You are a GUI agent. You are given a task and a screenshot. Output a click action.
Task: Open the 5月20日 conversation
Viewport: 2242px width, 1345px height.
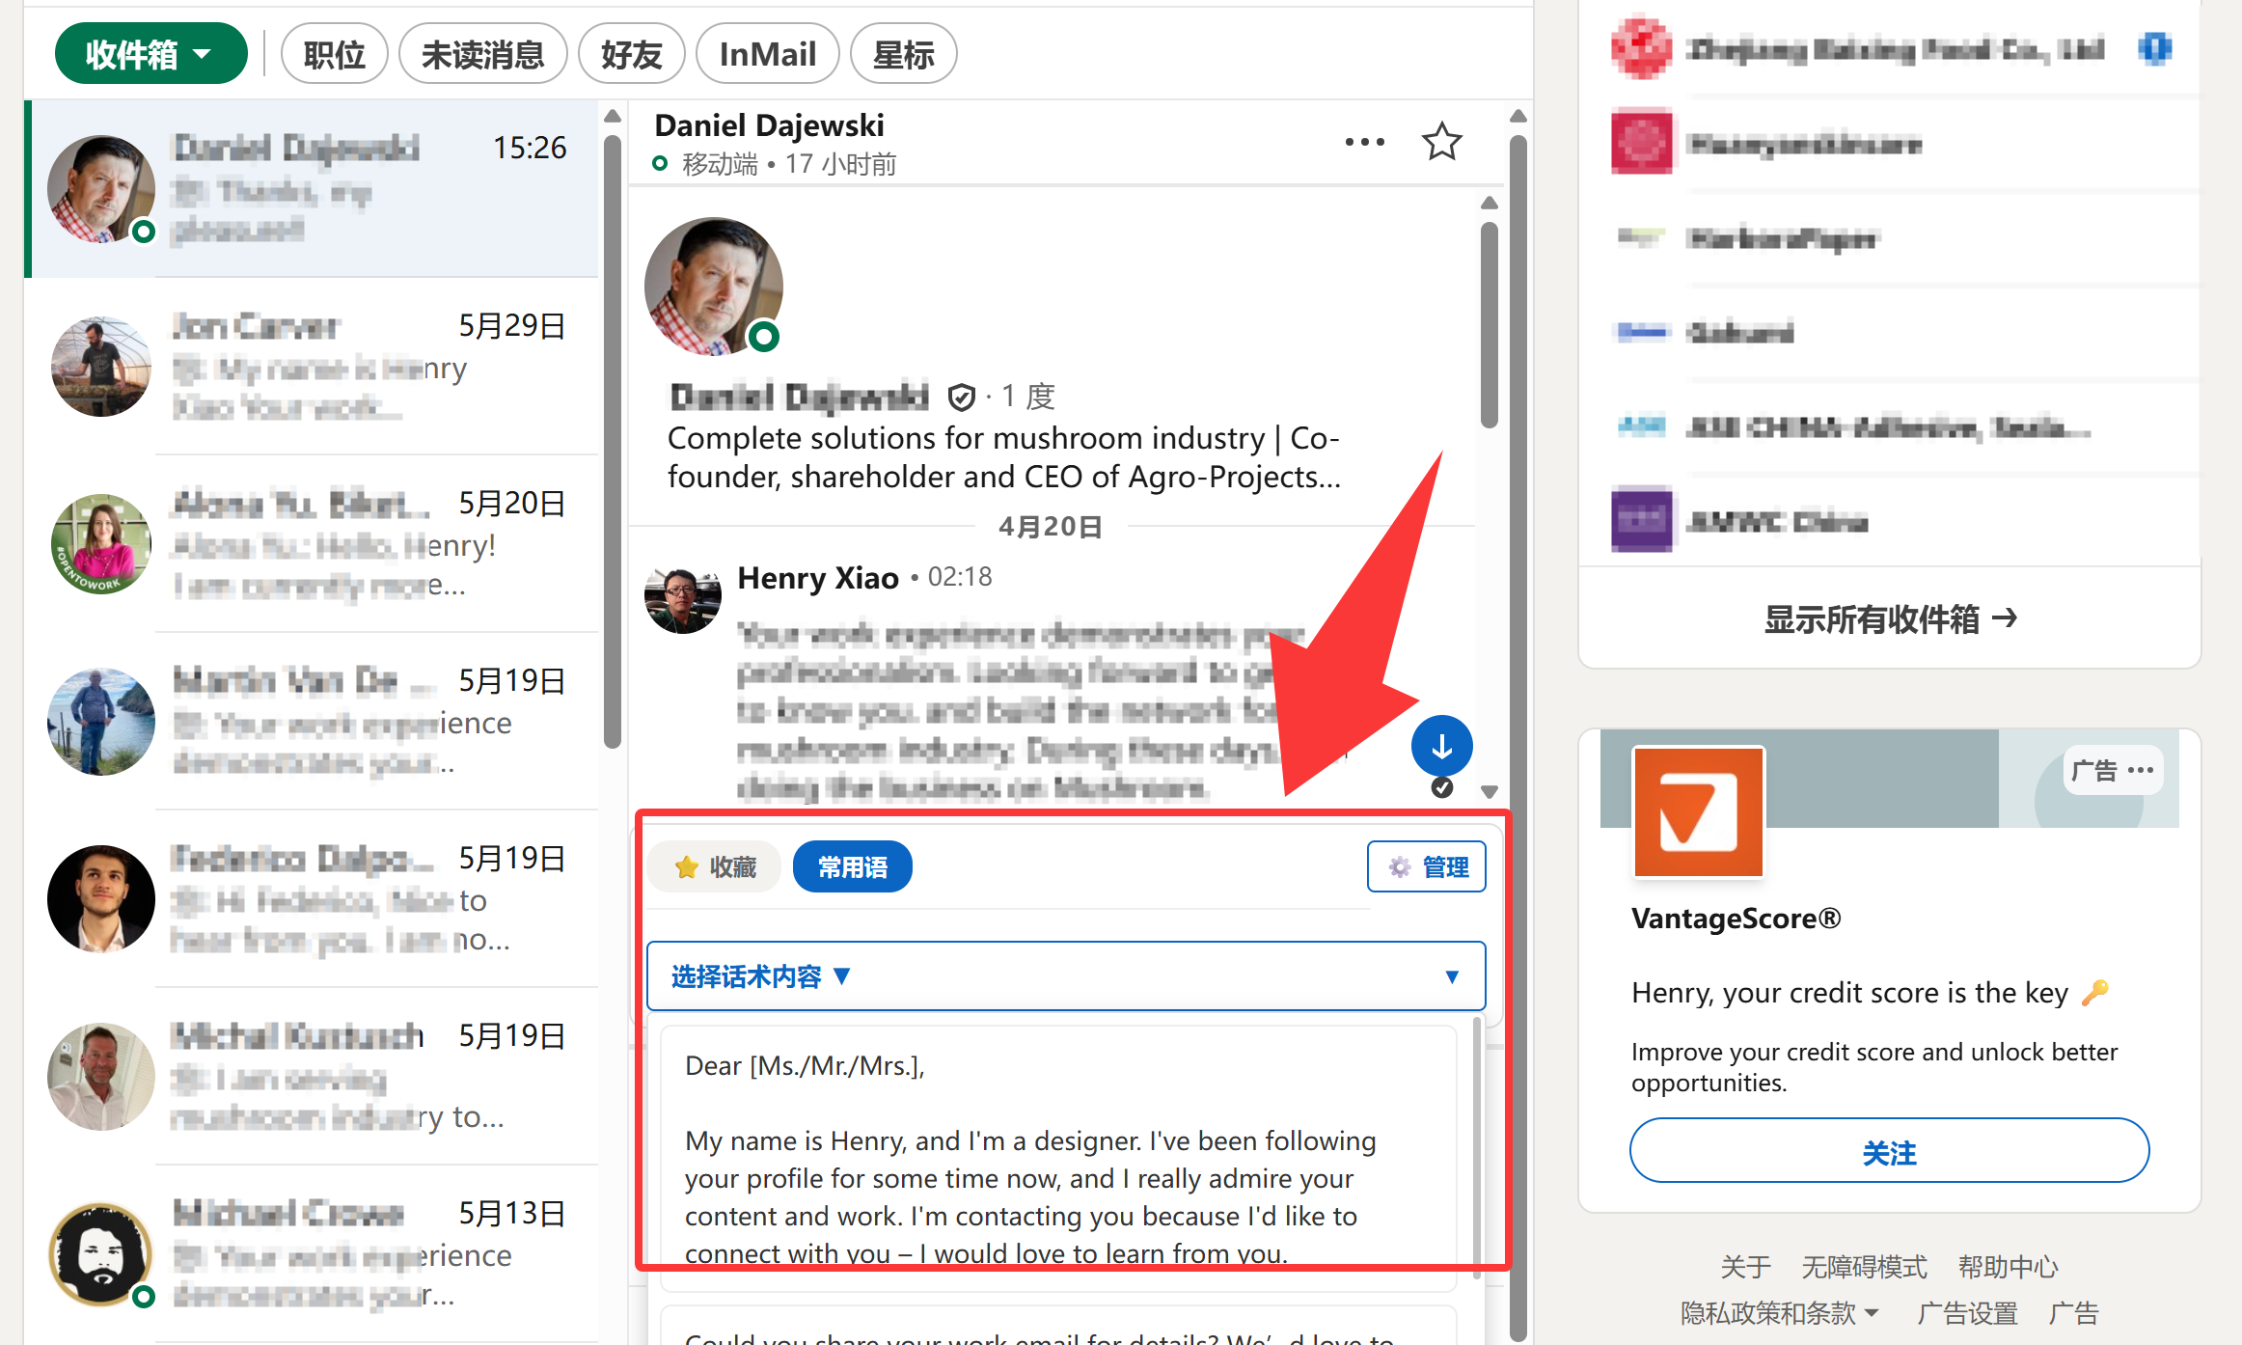click(312, 544)
